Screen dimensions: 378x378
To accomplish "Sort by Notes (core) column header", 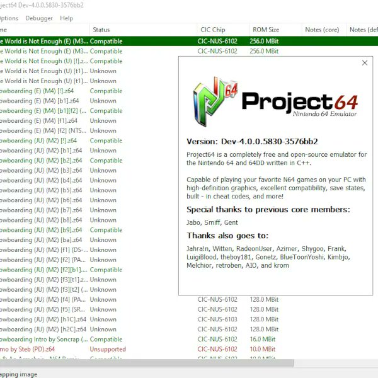I will pos(324,30).
